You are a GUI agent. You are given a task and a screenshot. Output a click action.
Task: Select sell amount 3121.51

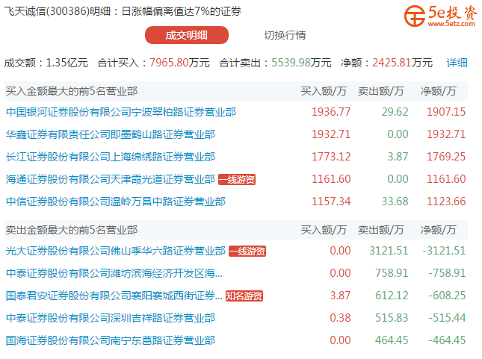(389, 251)
